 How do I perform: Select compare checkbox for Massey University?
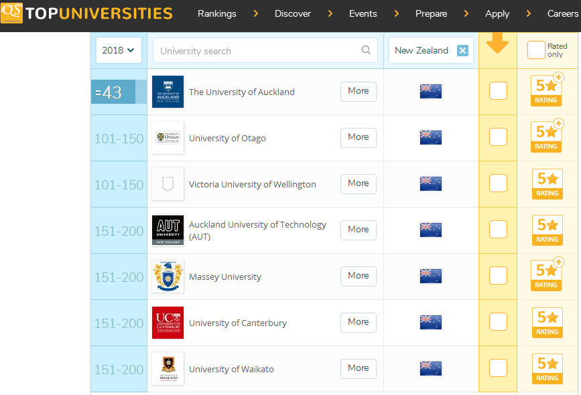tap(498, 276)
